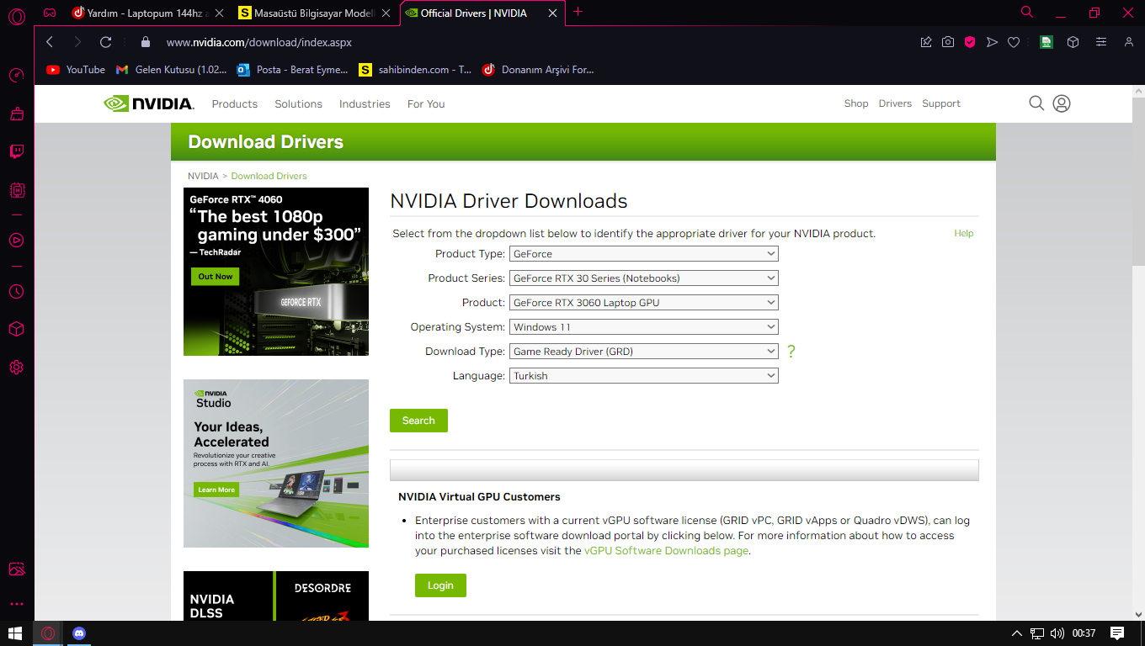Click the Shop link
The width and height of the screenshot is (1145, 646).
coord(856,103)
